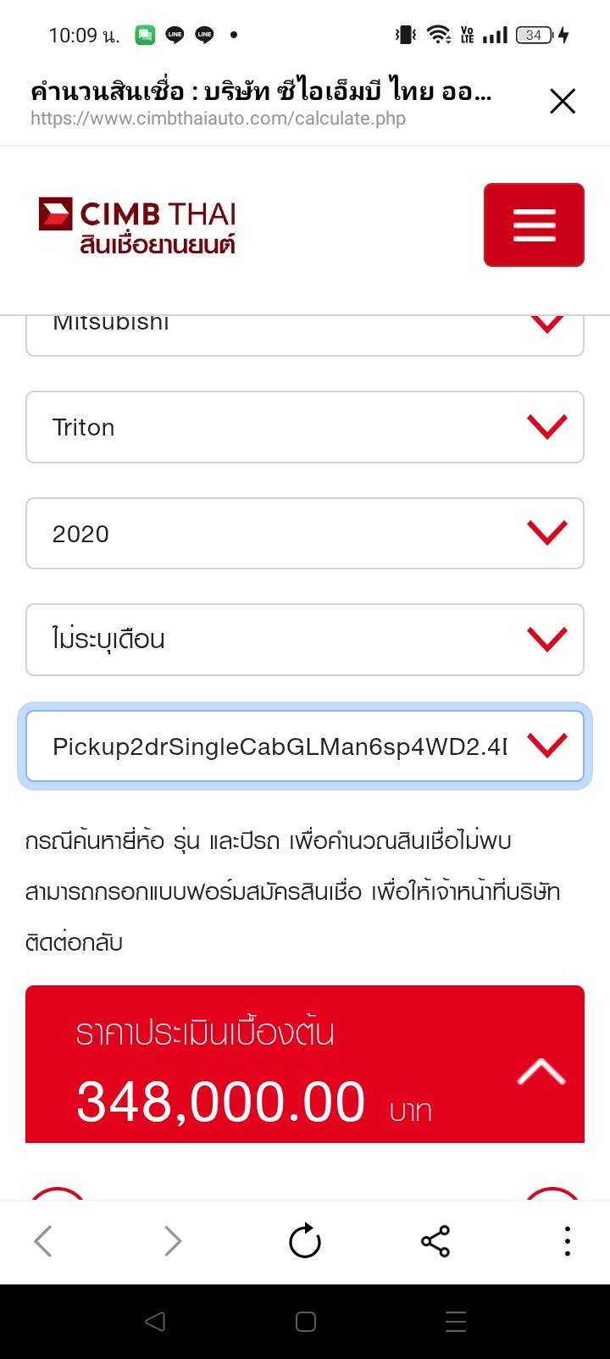This screenshot has height=1359, width=610.
Task: Open Android recent apps button
Action: pos(456,1322)
